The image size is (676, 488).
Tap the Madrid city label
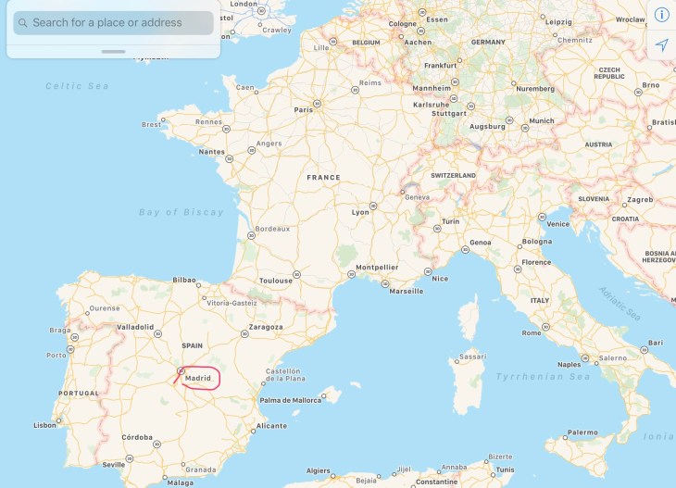click(198, 378)
